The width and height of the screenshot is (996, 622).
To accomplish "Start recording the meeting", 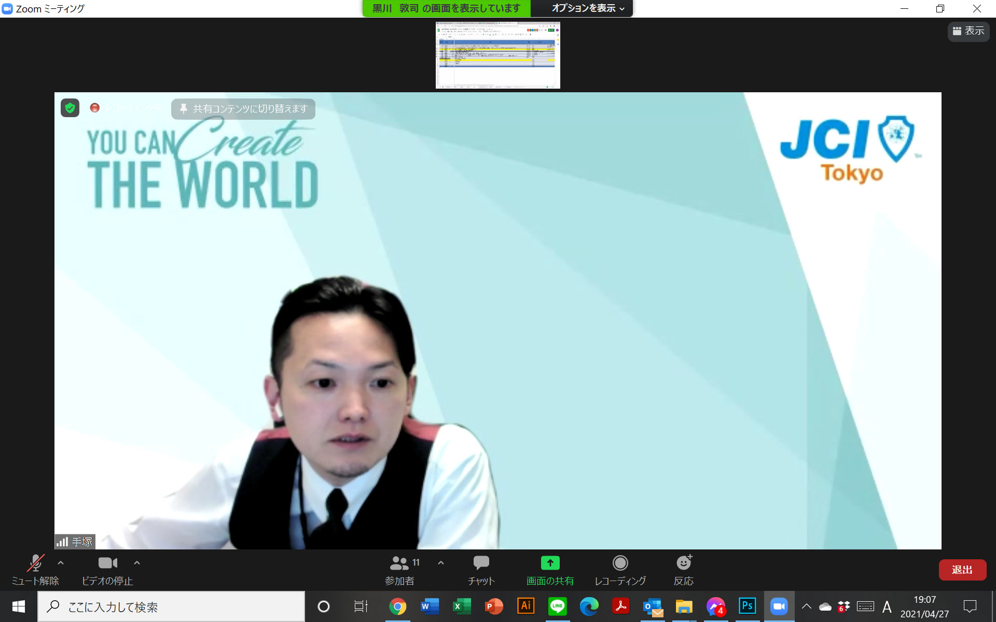I will click(620, 570).
